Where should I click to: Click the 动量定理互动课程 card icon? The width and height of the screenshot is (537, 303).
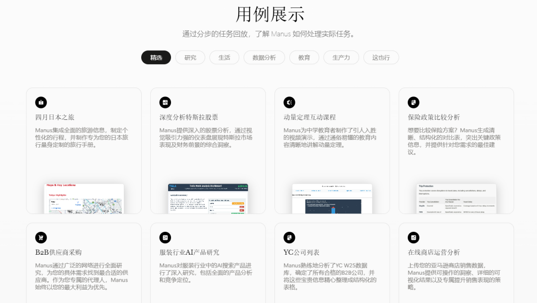(289, 102)
